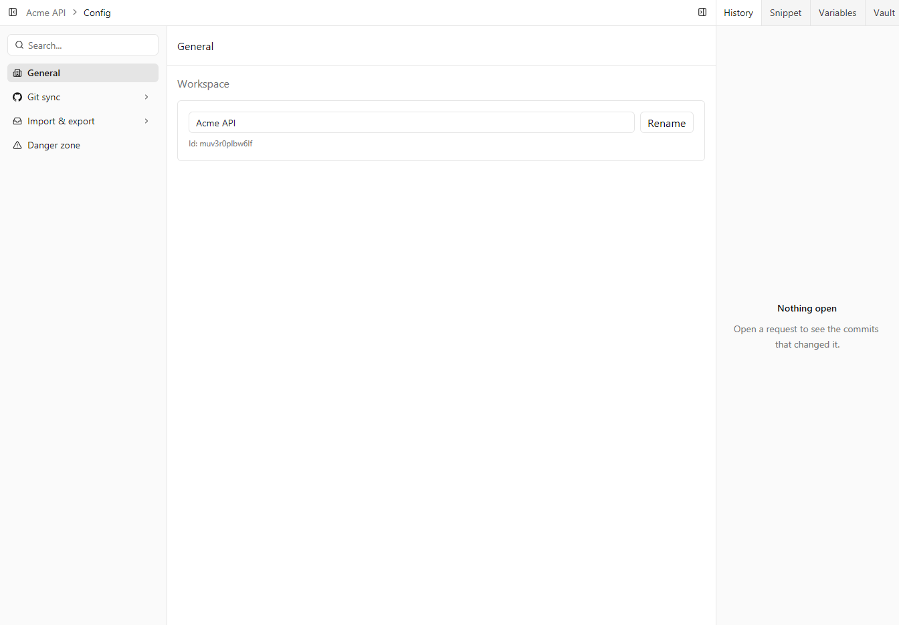Click the Nothing open message
899x625 pixels.
point(807,308)
